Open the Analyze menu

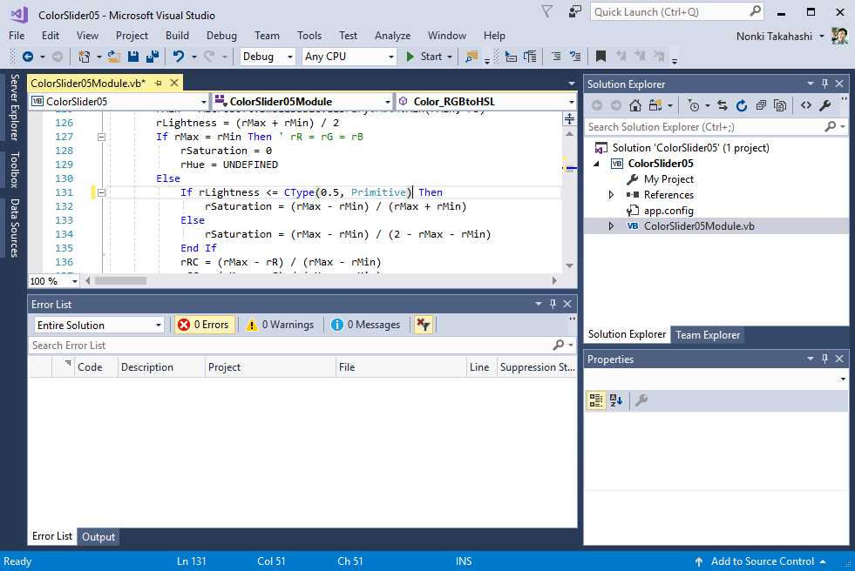[x=392, y=36]
